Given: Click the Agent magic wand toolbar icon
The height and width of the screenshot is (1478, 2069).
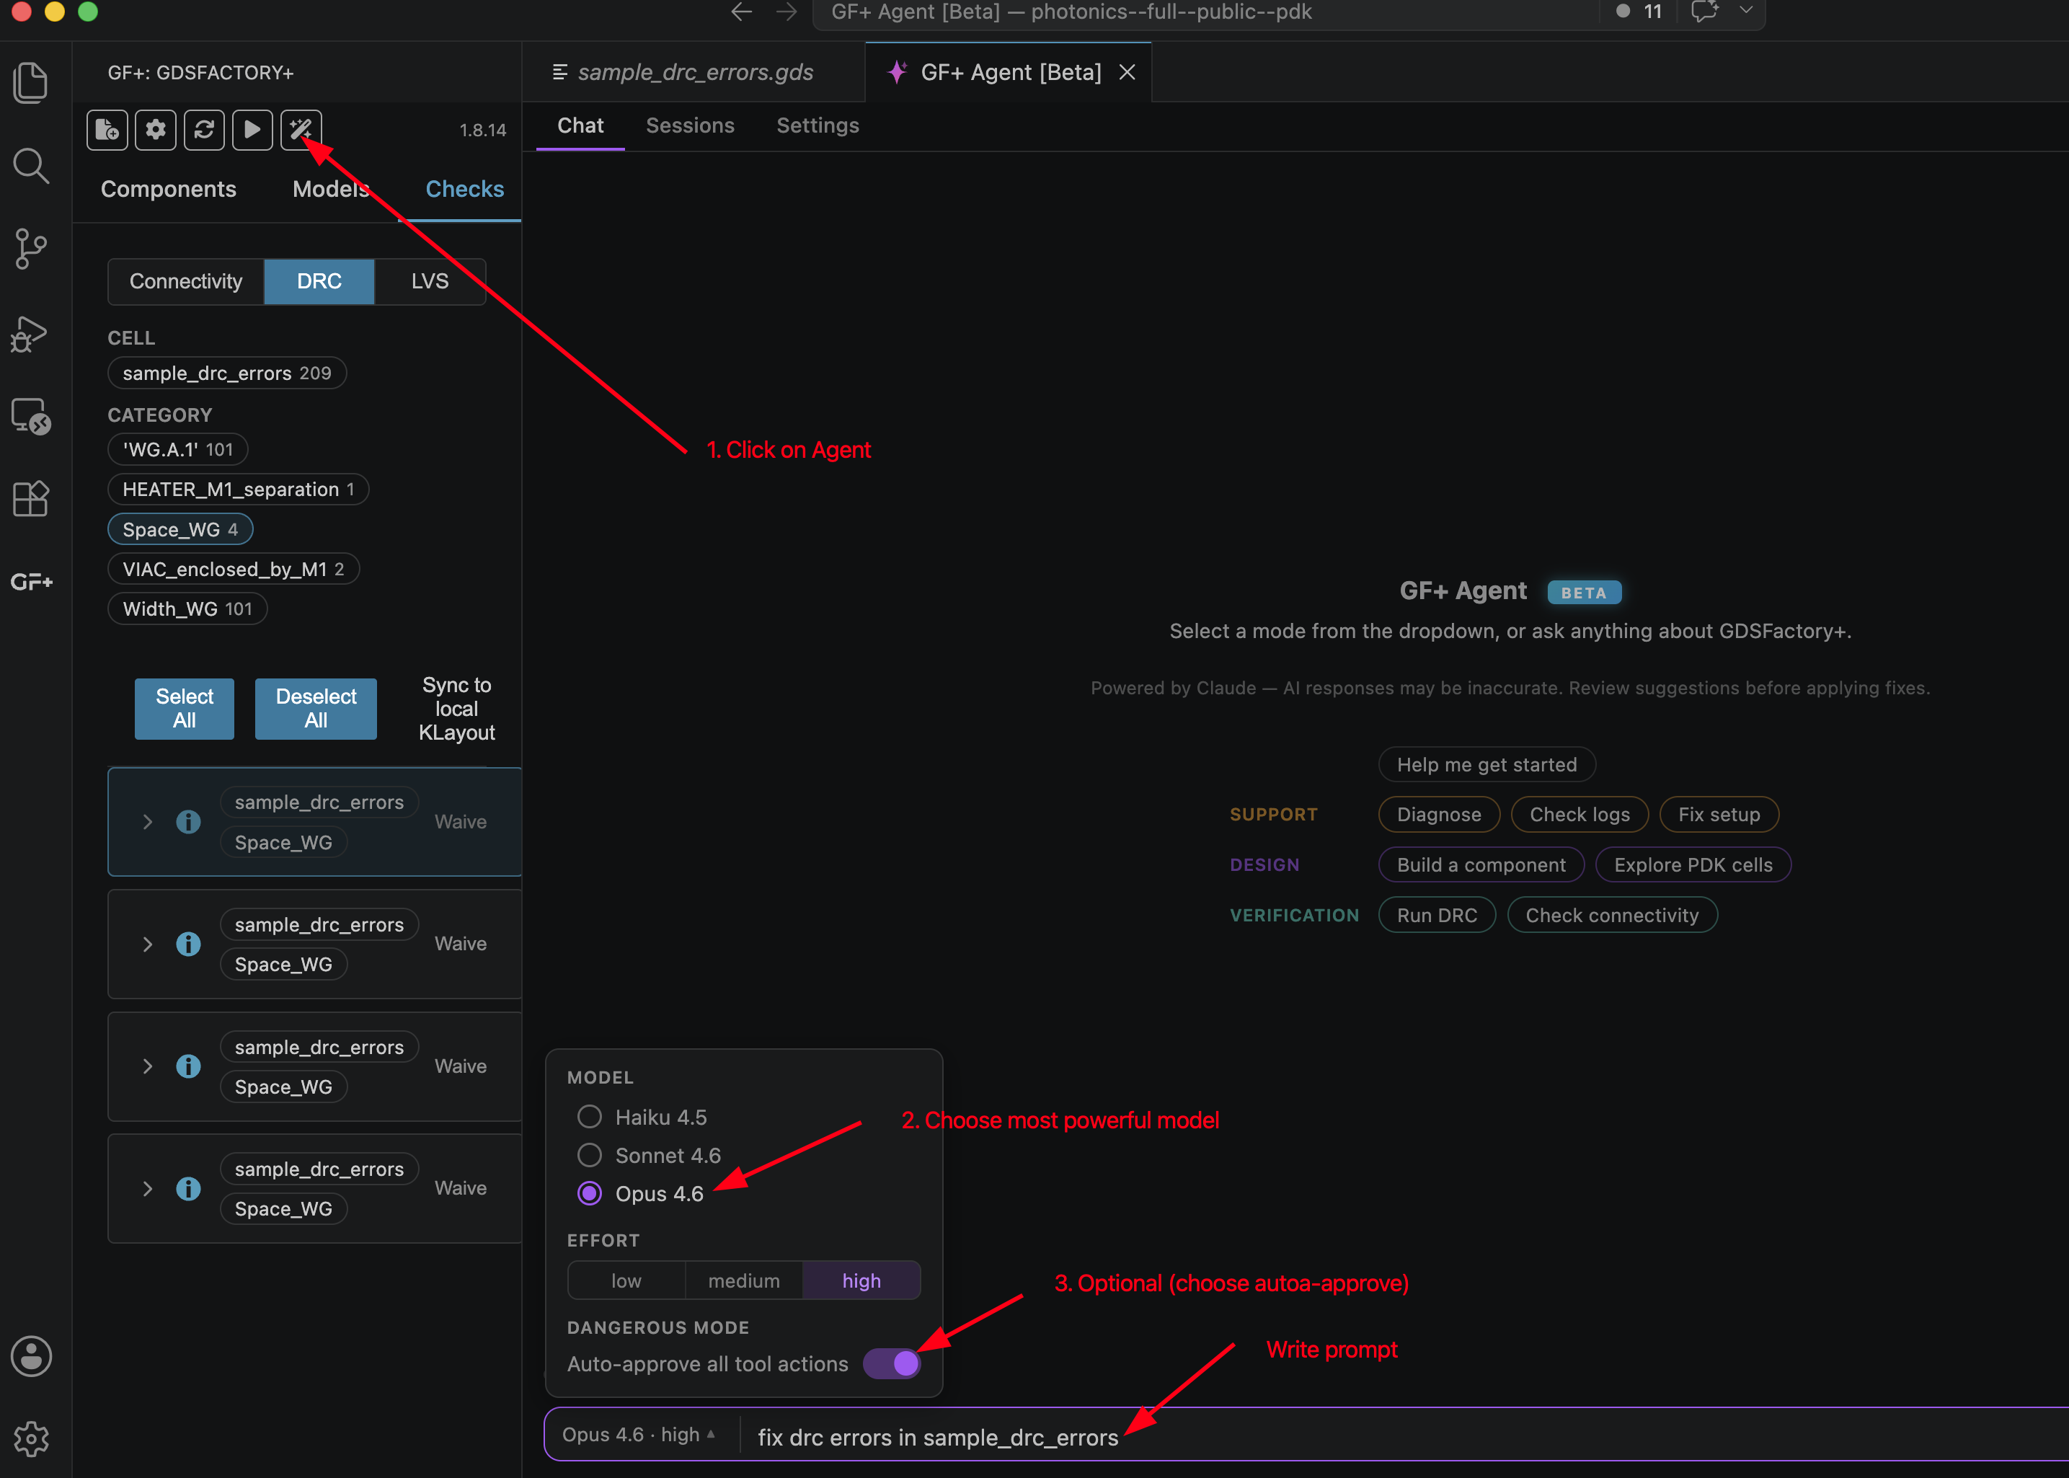Looking at the screenshot, I should point(301,129).
